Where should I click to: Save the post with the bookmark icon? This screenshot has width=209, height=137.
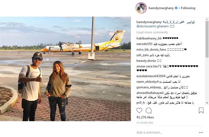click(201, 111)
